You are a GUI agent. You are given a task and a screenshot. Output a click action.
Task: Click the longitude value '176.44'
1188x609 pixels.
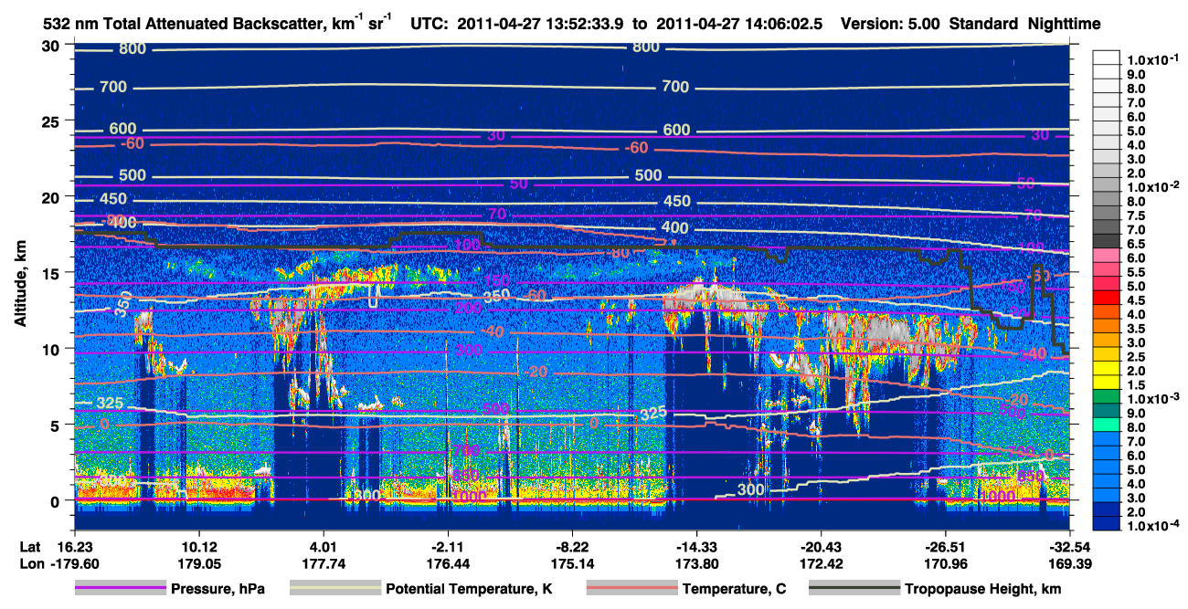447,562
